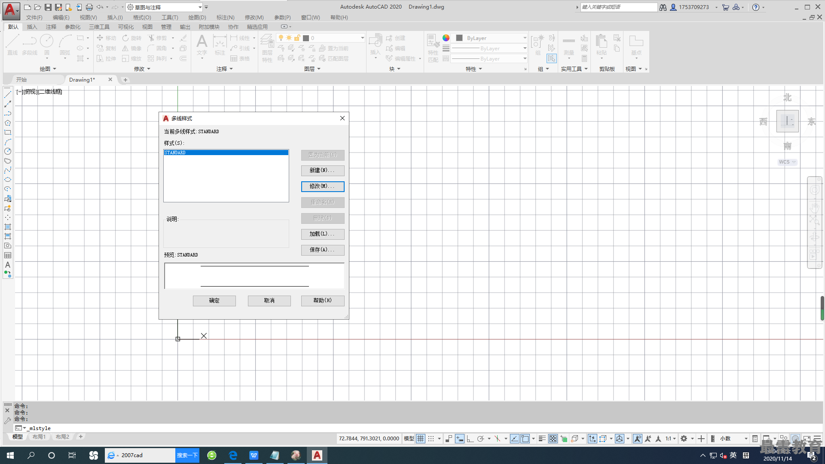Viewport: 825px width, 464px height.
Task: Select the Rectangle tool on the left toolbar
Action: click(8, 132)
